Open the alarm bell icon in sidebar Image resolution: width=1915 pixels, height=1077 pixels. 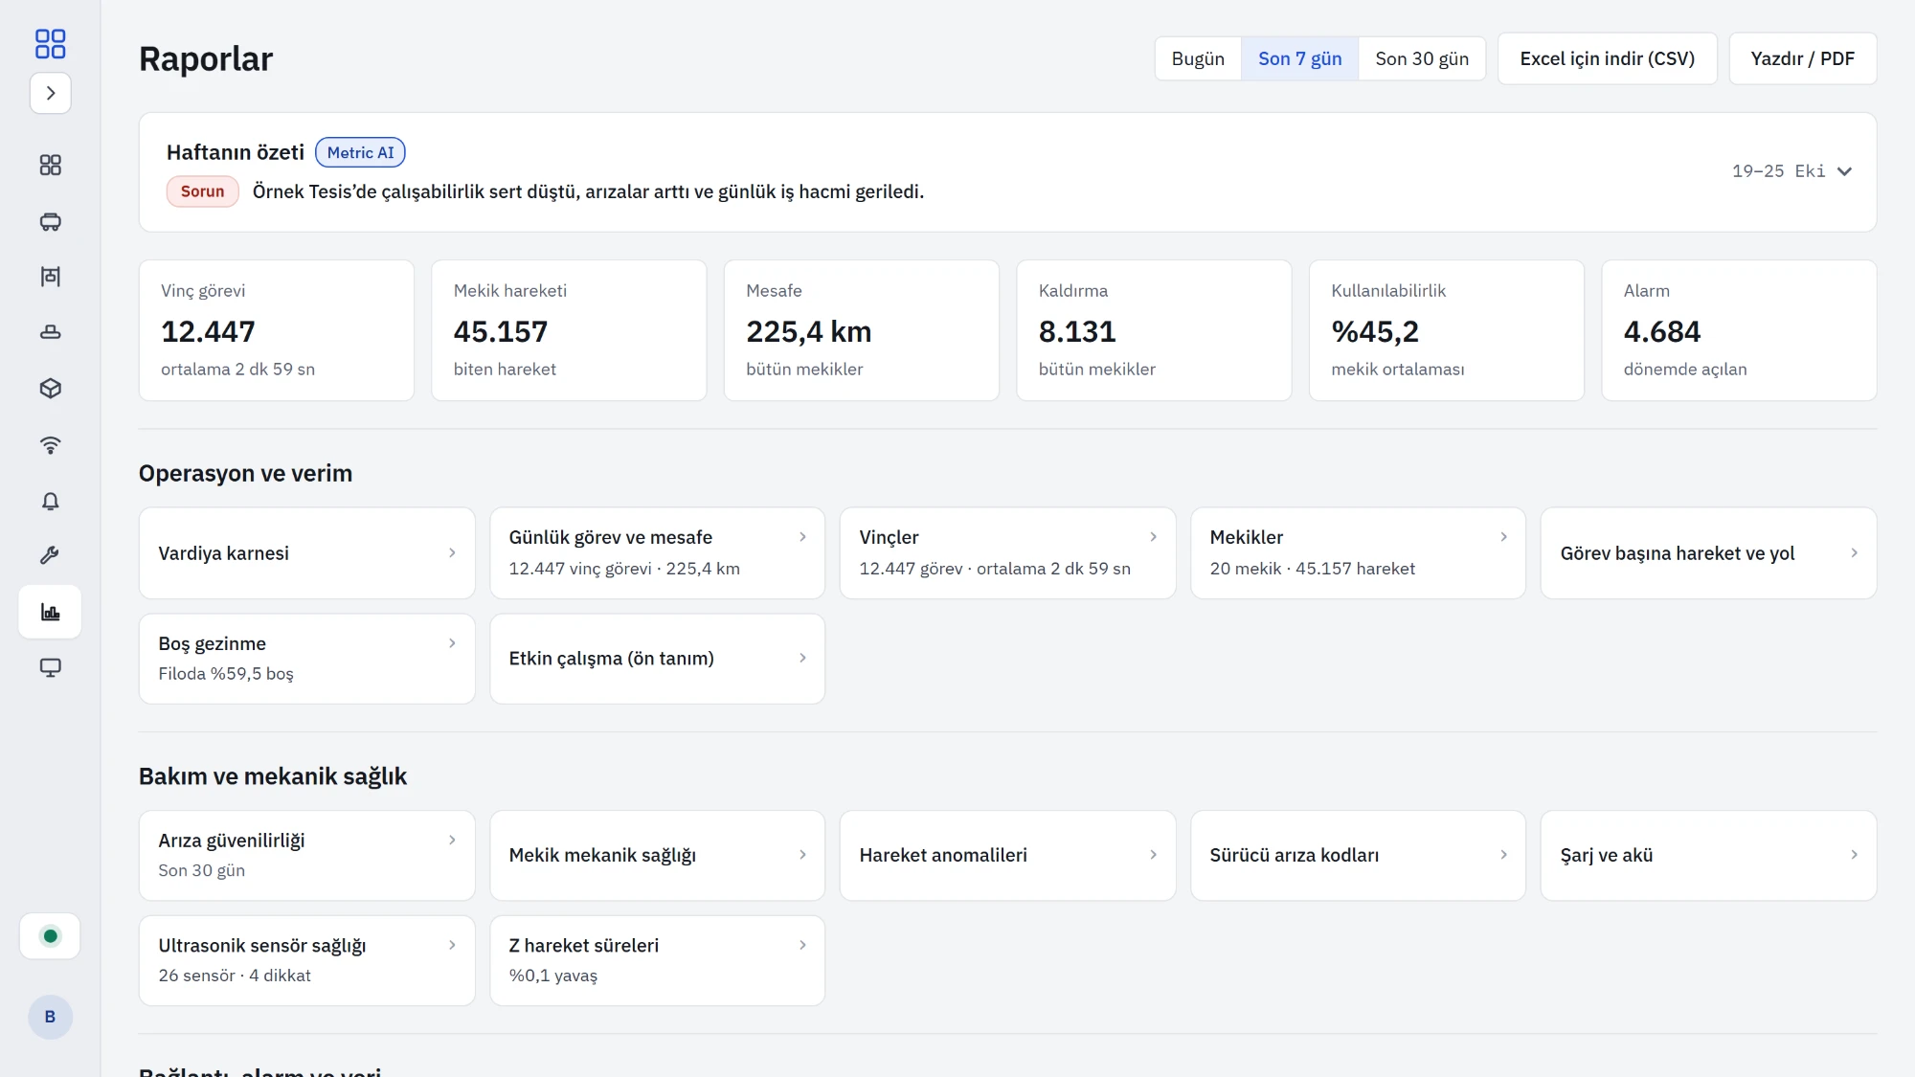coord(51,501)
